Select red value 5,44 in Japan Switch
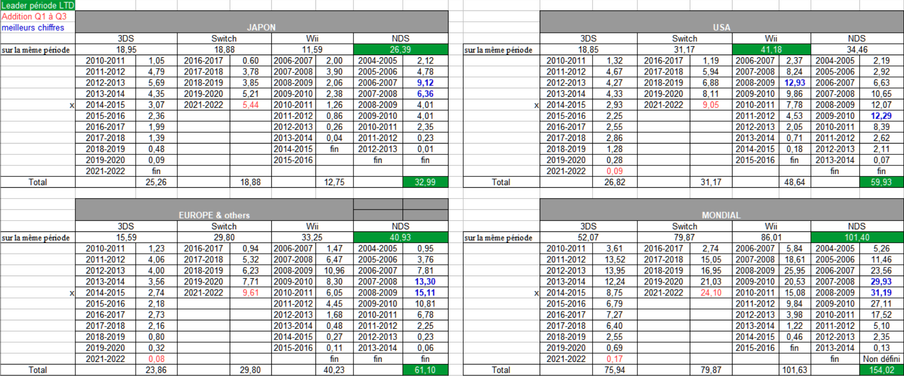 coord(251,105)
